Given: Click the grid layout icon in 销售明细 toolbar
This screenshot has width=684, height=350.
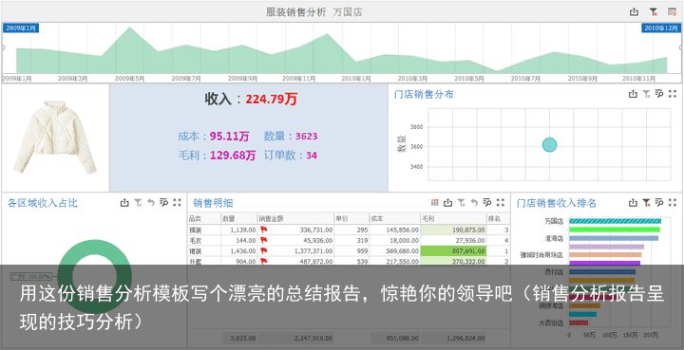Looking at the screenshot, I should coord(434,202).
